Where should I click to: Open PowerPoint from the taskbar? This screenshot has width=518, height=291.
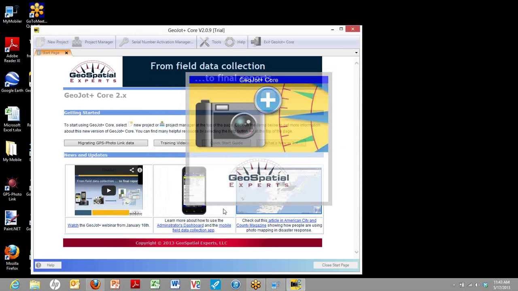(115, 285)
